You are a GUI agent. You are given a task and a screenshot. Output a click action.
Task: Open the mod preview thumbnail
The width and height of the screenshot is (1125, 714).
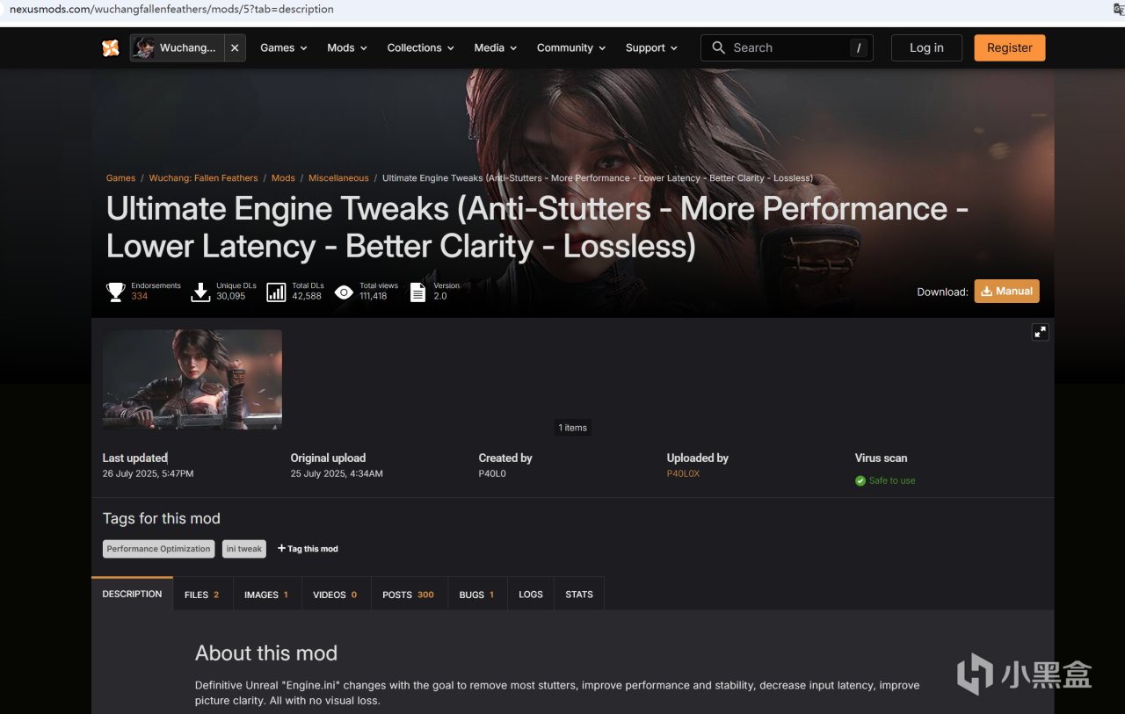tap(192, 379)
